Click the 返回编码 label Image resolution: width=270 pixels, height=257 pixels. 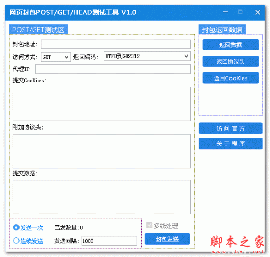coord(86,57)
